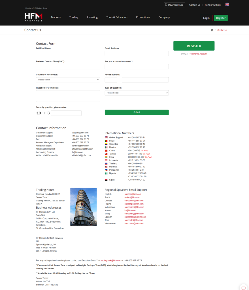Open the Trading menu
The height and width of the screenshot is (290, 249).
pyautogui.click(x=74, y=17)
